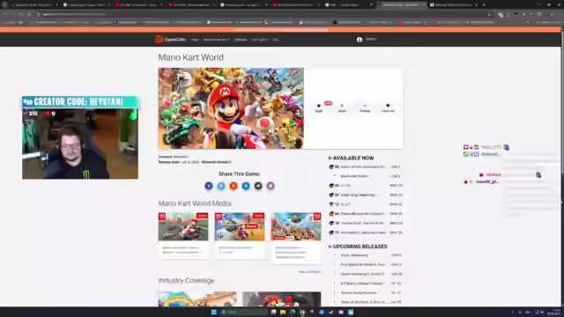564x317 pixels.
Task: Click the first header navigation menu item
Action: click(195, 40)
